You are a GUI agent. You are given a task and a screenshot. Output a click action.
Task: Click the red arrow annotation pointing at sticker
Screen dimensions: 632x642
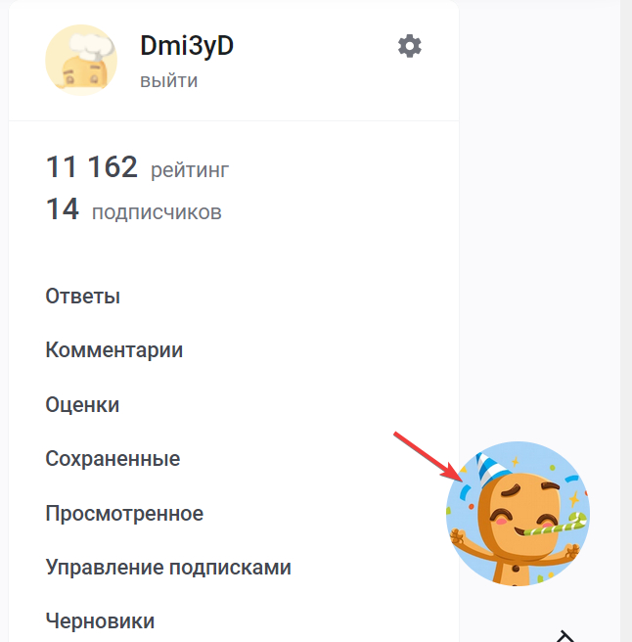429,457
